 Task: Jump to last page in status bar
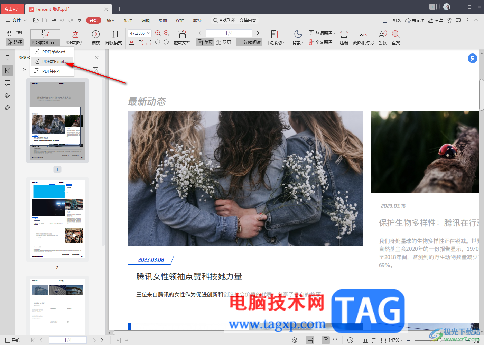point(102,340)
